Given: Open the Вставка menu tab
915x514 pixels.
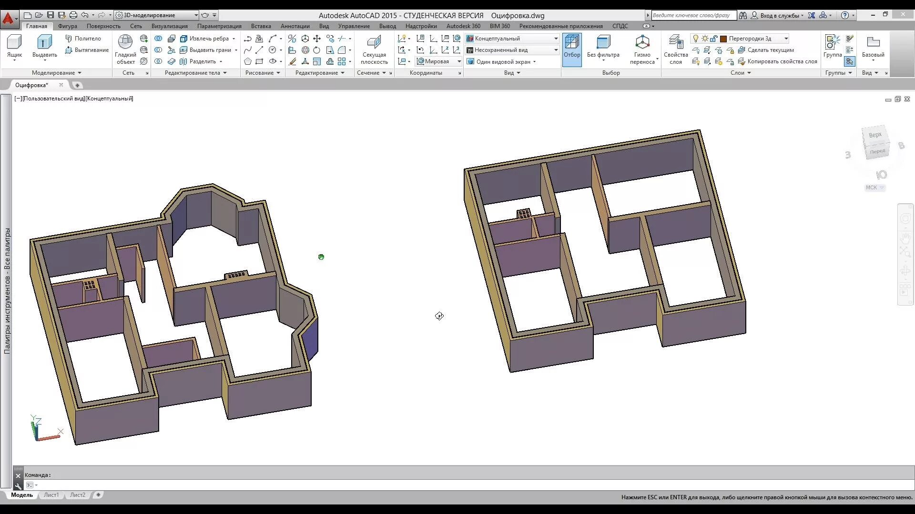Looking at the screenshot, I should tap(261, 26).
